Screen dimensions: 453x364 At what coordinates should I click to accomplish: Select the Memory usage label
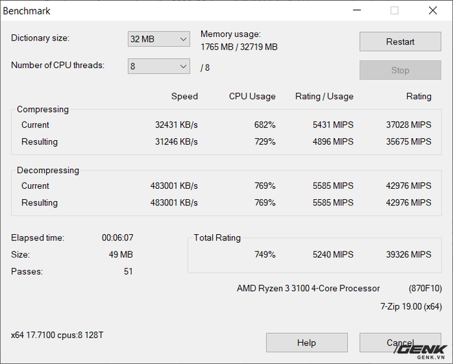pyautogui.click(x=230, y=34)
